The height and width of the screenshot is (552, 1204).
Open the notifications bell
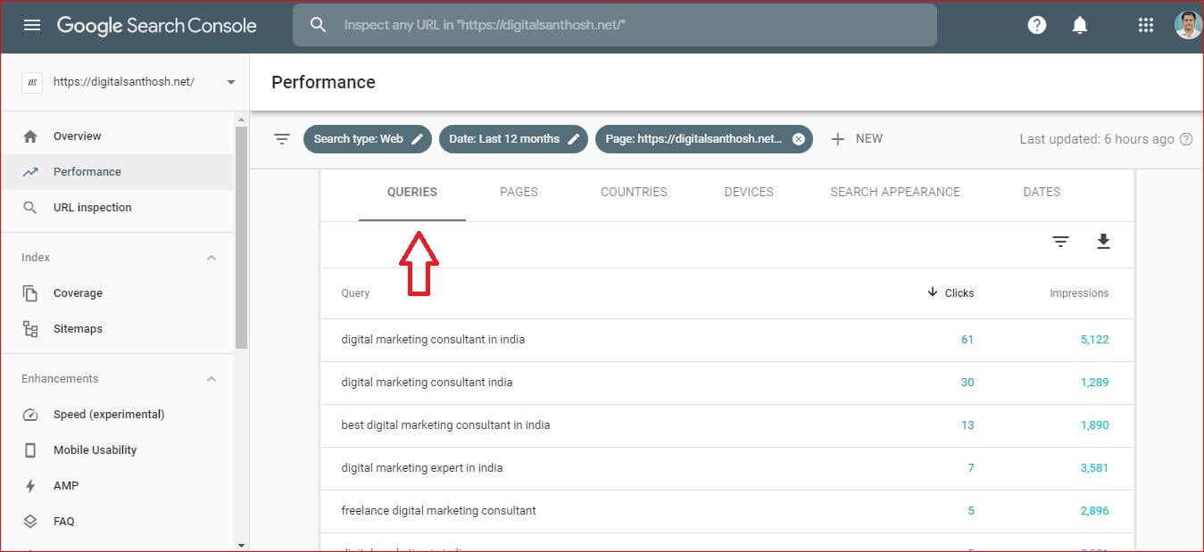coord(1080,25)
